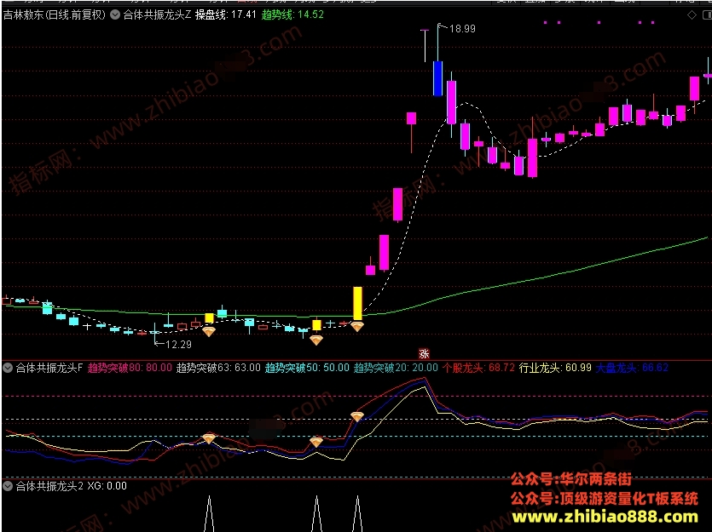Click the 12.29 low price label
Image resolution: width=712 pixels, height=532 pixels.
tap(178, 345)
